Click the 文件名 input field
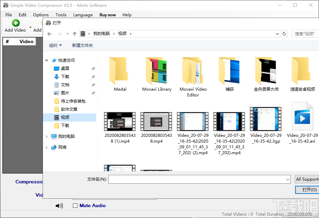Screen dimensions: 319x218 (x=199, y=179)
